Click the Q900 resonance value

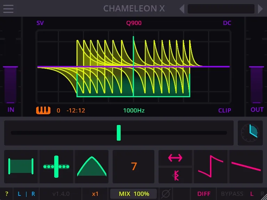pos(134,23)
